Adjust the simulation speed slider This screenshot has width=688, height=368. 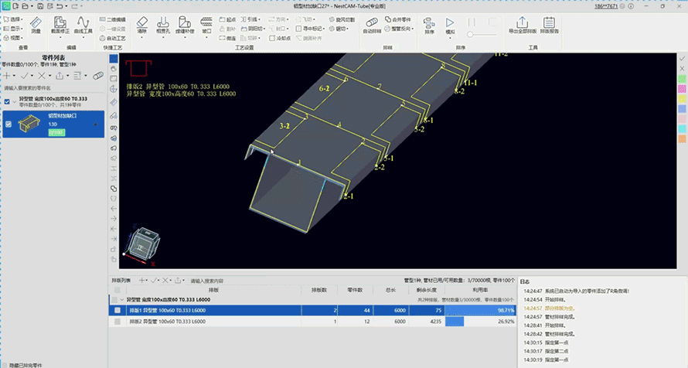[x=482, y=34]
